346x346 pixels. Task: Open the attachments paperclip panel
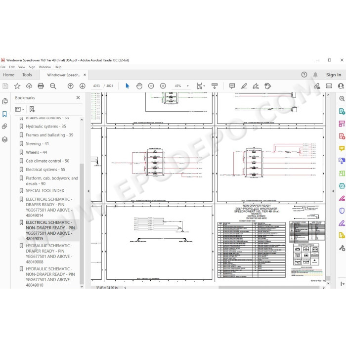(x=5, y=126)
